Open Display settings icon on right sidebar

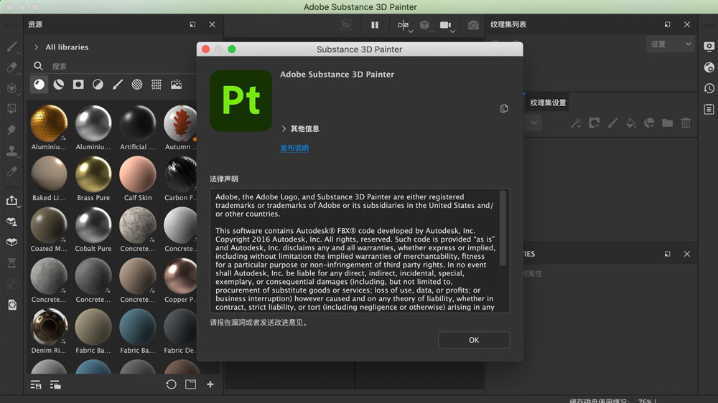(x=709, y=47)
